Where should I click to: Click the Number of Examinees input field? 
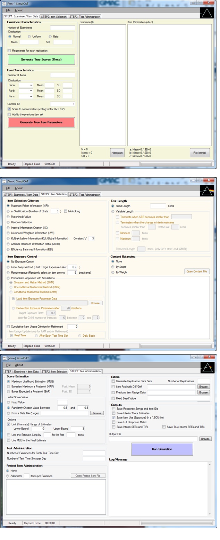point(62,28)
